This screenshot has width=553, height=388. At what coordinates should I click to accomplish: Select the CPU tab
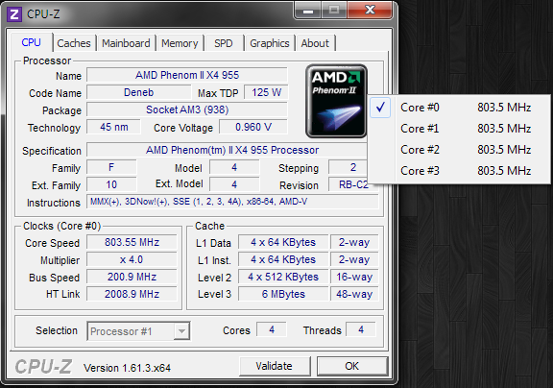tap(32, 42)
